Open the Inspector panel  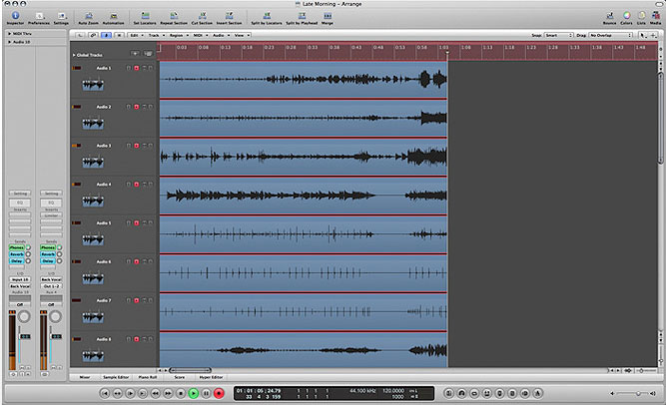click(x=15, y=16)
